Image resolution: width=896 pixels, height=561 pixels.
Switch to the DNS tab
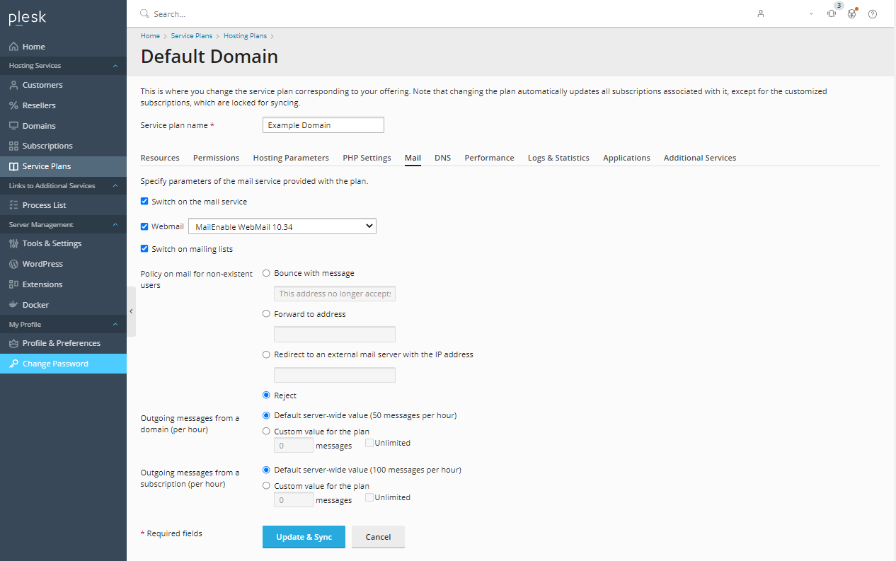[x=442, y=157]
